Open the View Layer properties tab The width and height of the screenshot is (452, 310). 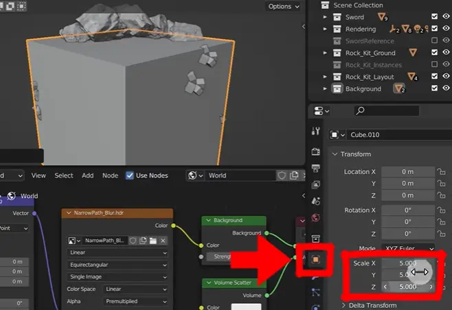316,184
